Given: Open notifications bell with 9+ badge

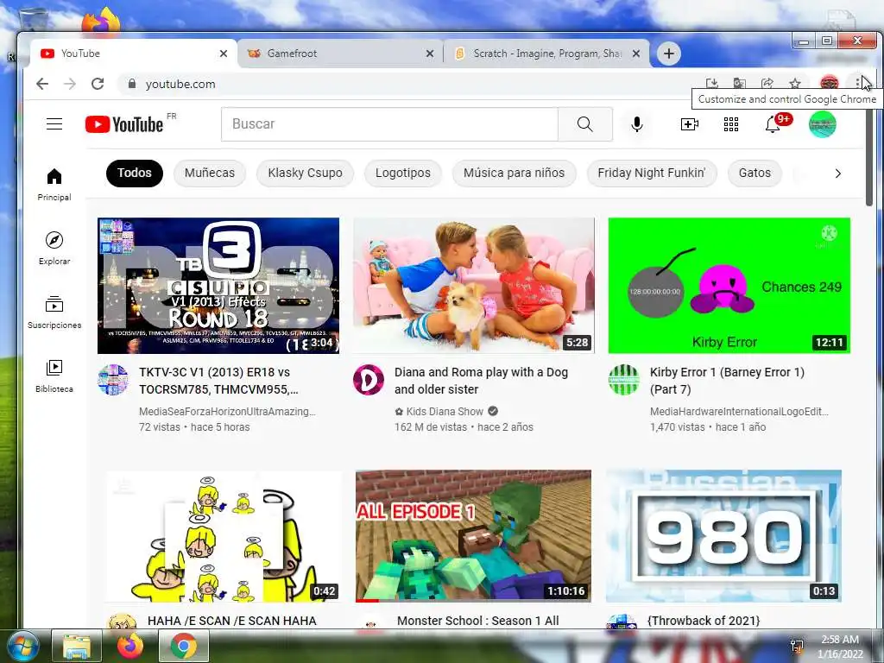Looking at the screenshot, I should coord(773,124).
